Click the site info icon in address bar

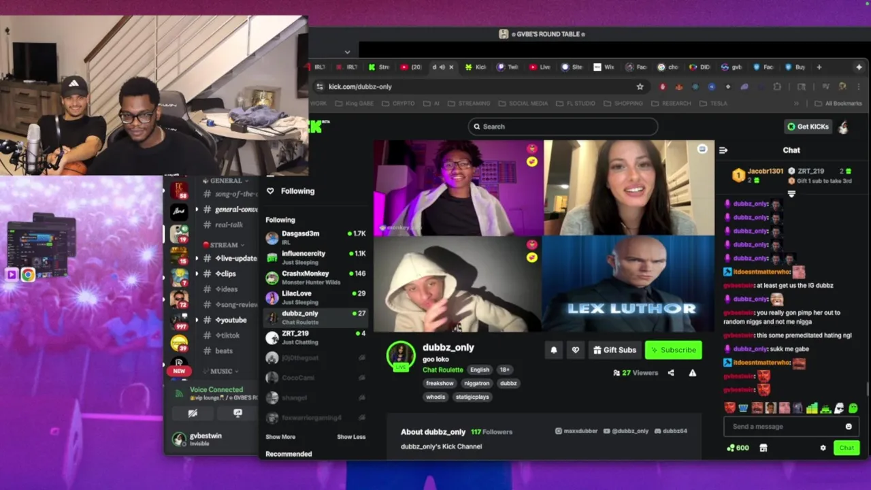320,86
